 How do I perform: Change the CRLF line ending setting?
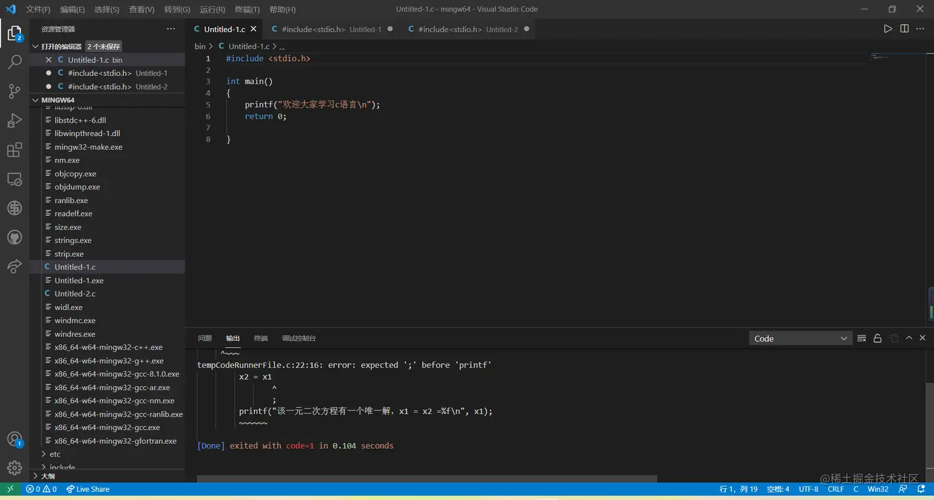pos(836,489)
